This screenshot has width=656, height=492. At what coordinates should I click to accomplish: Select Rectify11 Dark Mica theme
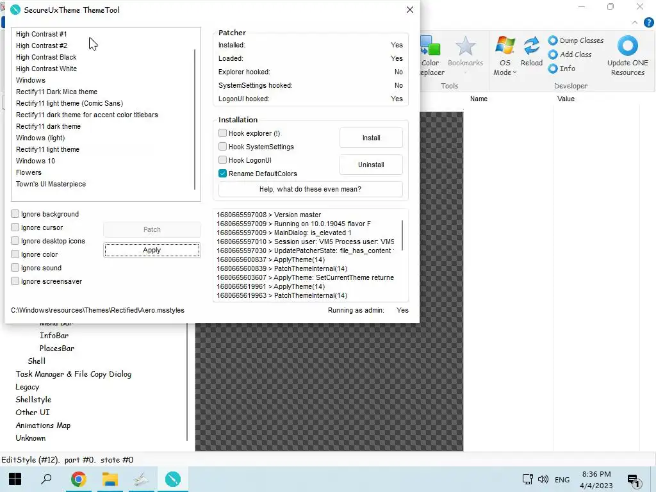coord(56,92)
